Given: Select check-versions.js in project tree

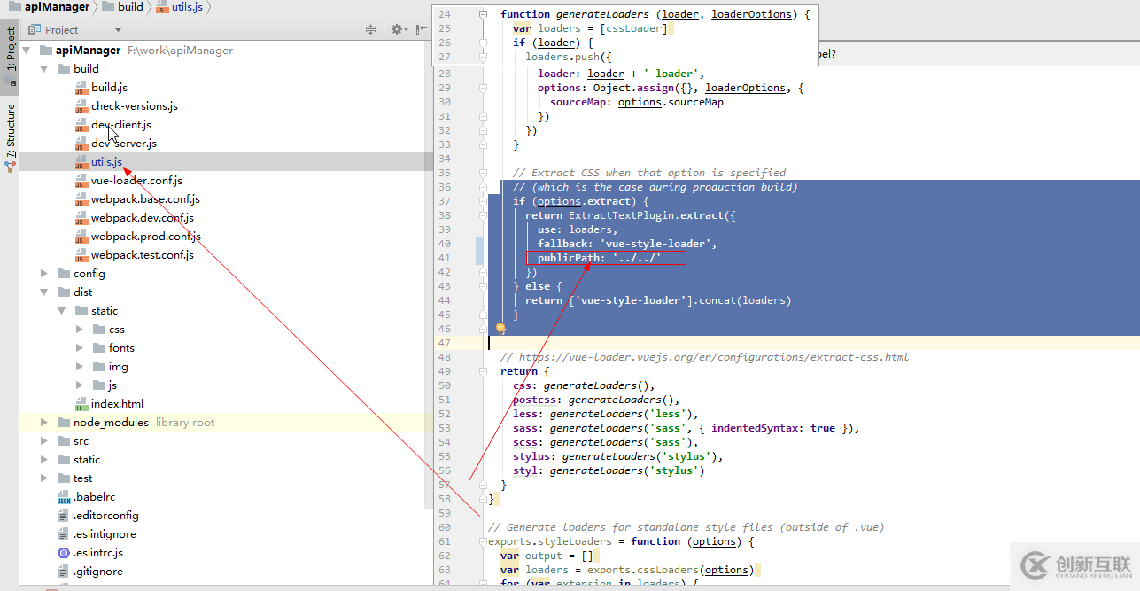Looking at the screenshot, I should point(134,106).
